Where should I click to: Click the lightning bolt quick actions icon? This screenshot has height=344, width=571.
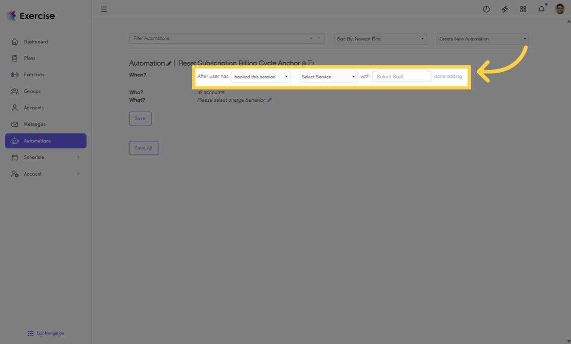point(505,9)
